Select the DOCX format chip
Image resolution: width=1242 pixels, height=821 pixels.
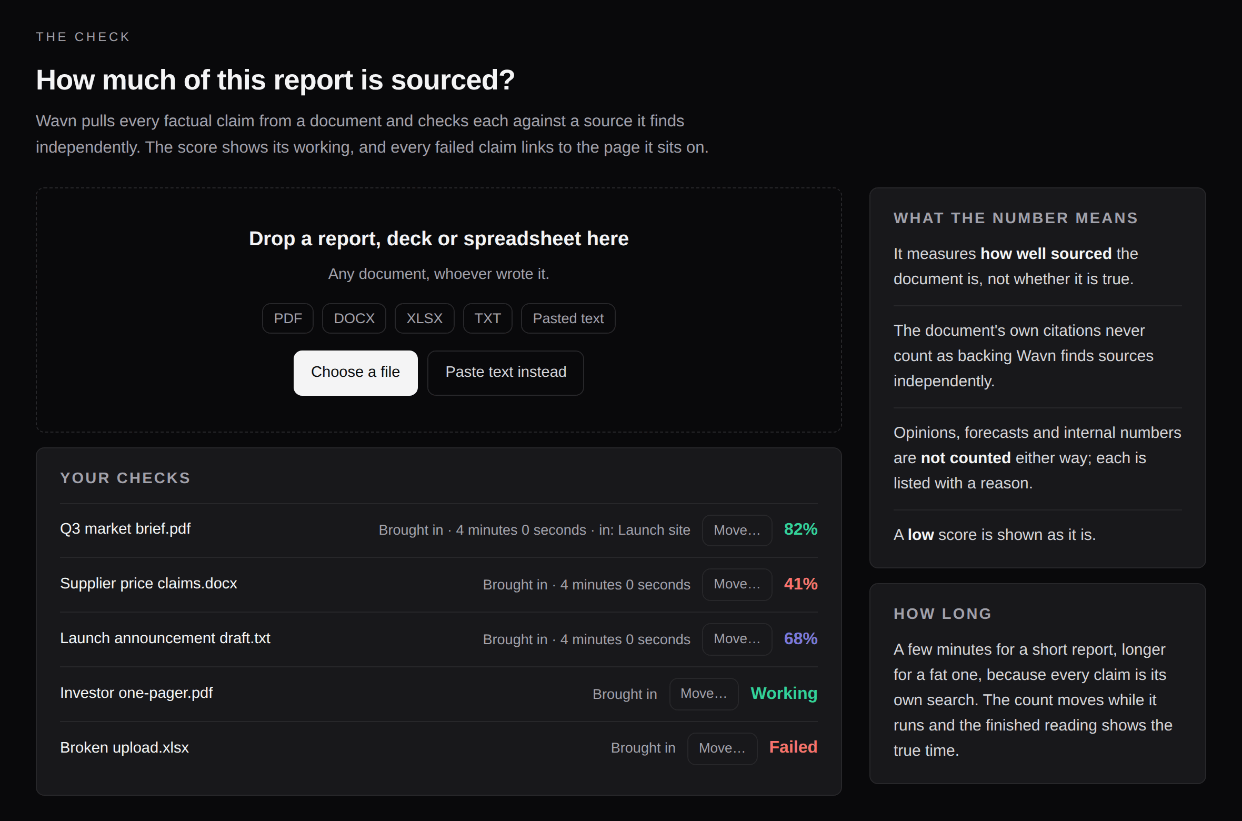point(354,318)
